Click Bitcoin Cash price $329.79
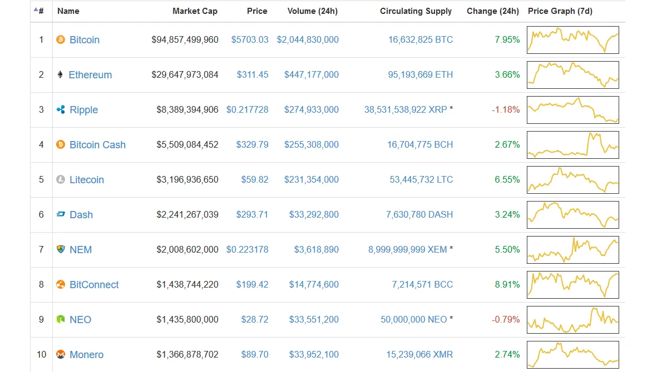662x372 pixels. point(252,144)
